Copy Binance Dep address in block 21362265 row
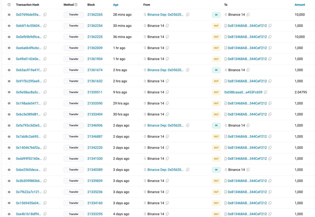The height and width of the screenshot is (217, 315). [x=188, y=14]
